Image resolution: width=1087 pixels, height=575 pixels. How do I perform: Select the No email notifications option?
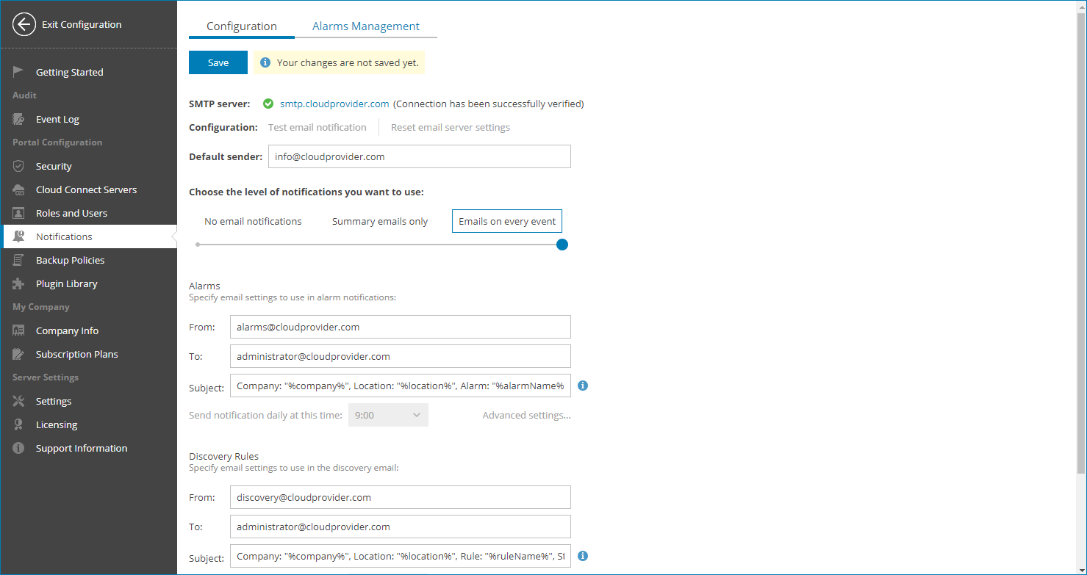(253, 221)
